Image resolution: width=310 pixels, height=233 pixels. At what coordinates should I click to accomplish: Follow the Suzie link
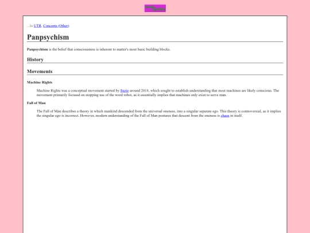125,90
